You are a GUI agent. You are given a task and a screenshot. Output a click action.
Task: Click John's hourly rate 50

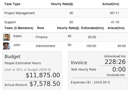69,45
